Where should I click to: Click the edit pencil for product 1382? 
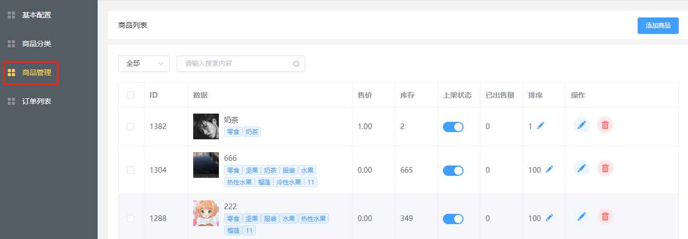pos(581,125)
